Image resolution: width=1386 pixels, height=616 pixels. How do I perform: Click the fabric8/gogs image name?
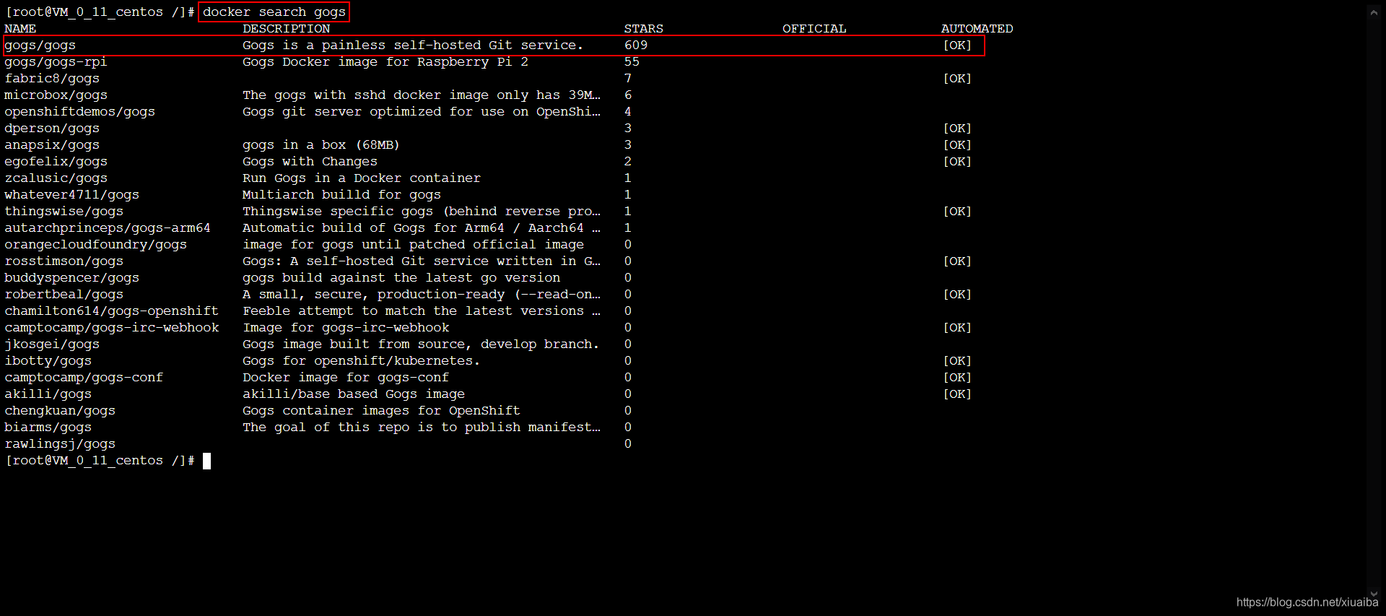pyautogui.click(x=52, y=79)
